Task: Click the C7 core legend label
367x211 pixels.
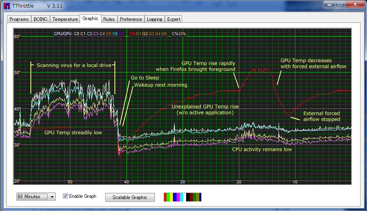Action: click(x=121, y=34)
